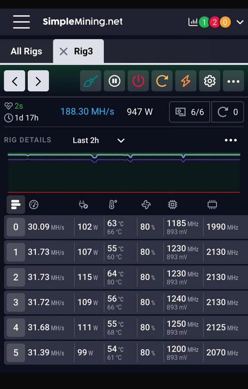Click the speedometer hashrate column icon
The width and height of the screenshot is (248, 389).
click(x=34, y=205)
